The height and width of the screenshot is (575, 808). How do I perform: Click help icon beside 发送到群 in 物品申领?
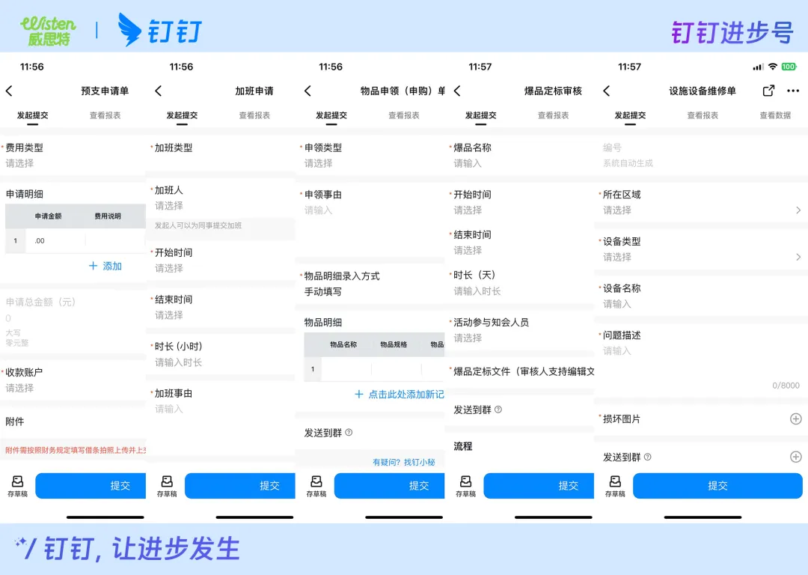[x=349, y=433]
